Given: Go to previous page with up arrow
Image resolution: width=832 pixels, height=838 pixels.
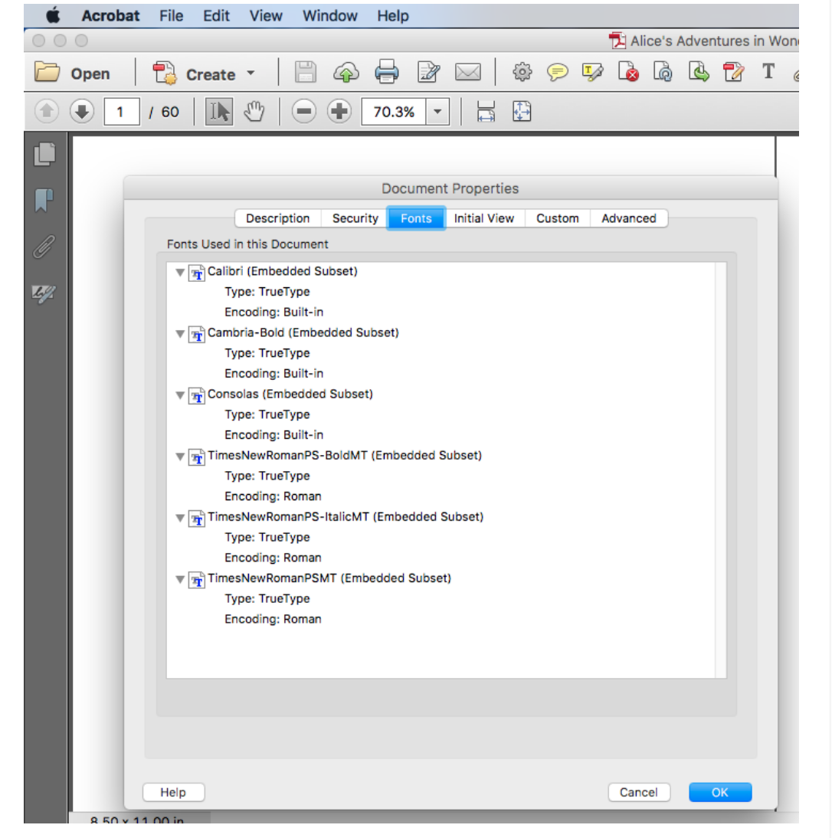Looking at the screenshot, I should coord(47,112).
